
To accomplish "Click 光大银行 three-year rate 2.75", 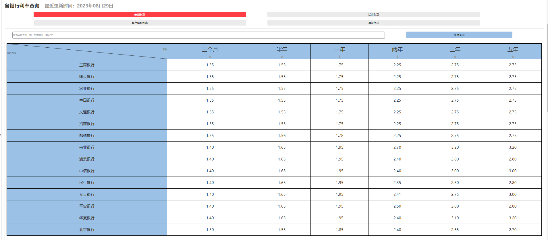I will pos(455,194).
